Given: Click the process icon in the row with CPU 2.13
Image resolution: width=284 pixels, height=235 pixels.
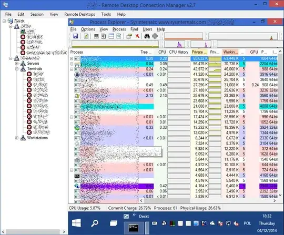Looking at the screenshot, I should 77,96.
